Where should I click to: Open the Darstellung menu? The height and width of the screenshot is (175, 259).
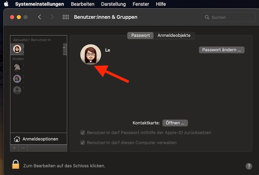113,4
